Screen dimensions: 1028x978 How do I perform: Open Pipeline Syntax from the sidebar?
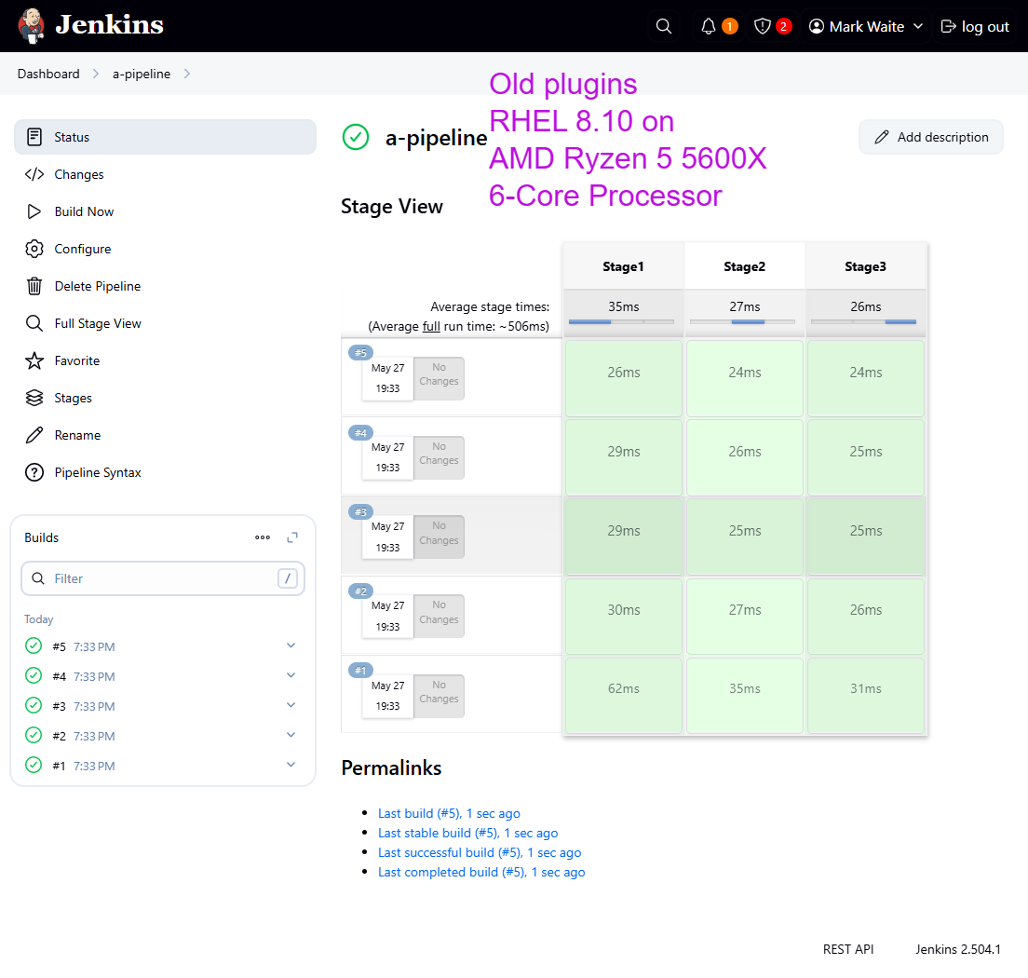(x=97, y=472)
